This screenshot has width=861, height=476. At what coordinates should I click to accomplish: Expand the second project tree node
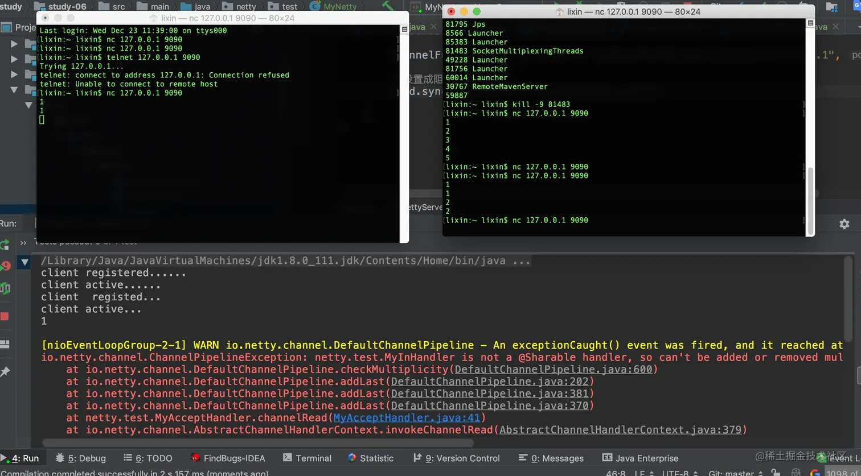pos(14,59)
